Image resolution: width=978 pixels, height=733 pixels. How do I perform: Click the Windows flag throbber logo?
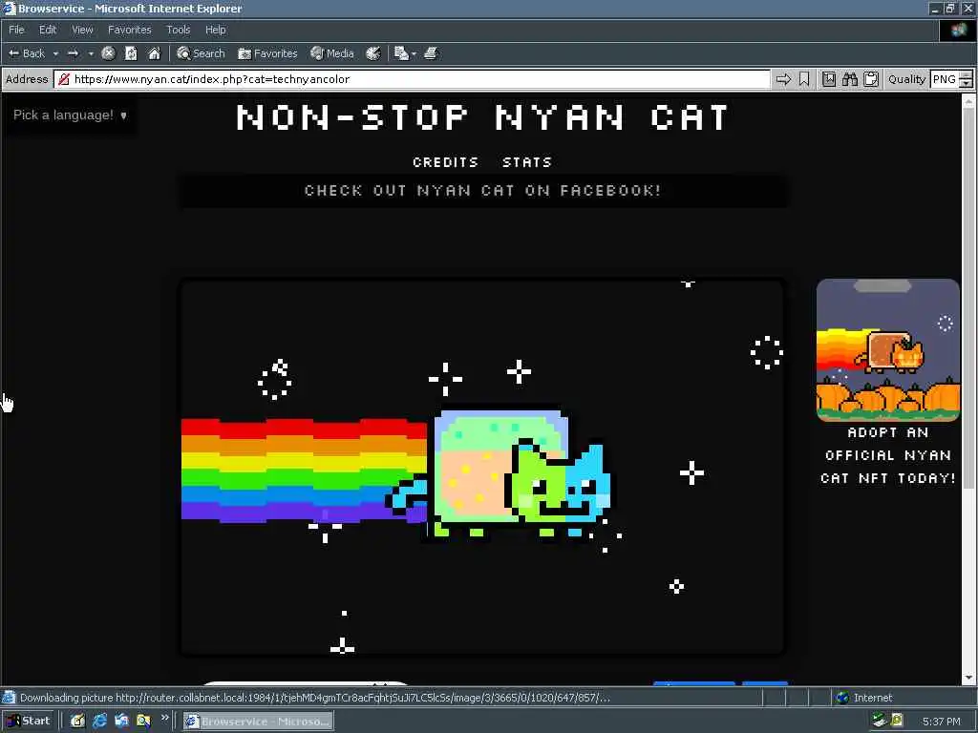point(959,30)
